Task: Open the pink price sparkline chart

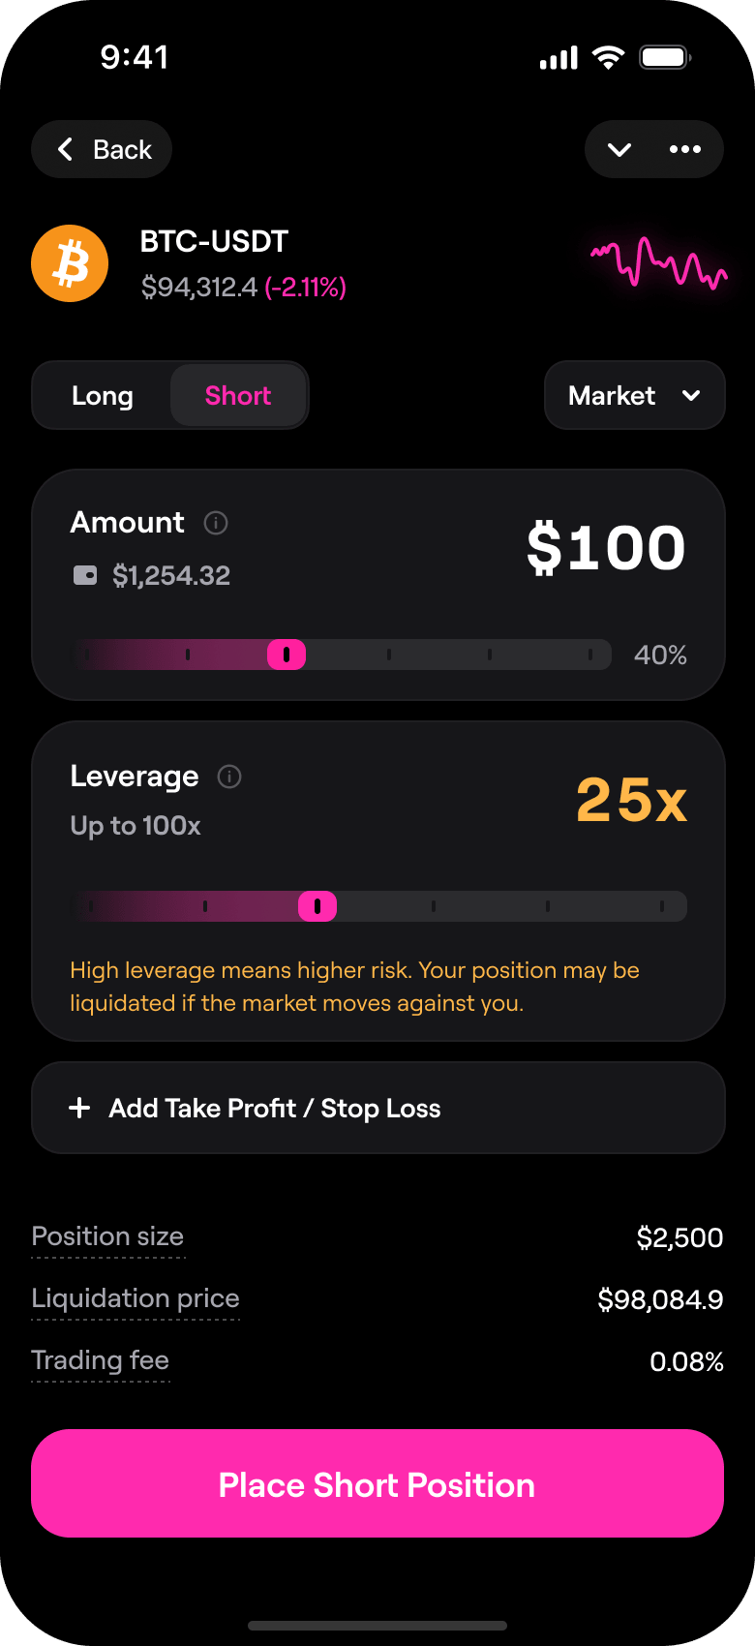Action: tap(659, 263)
